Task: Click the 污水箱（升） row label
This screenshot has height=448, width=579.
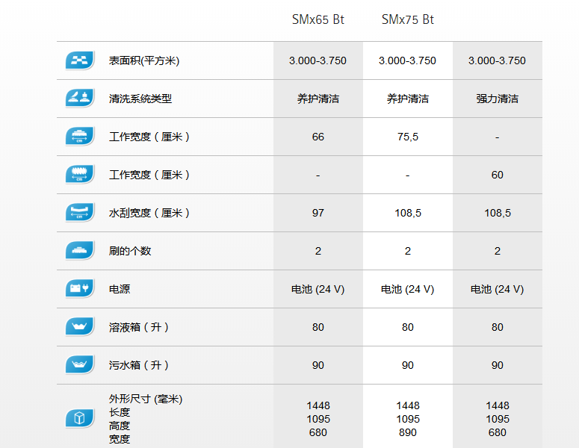Action: click(x=139, y=365)
